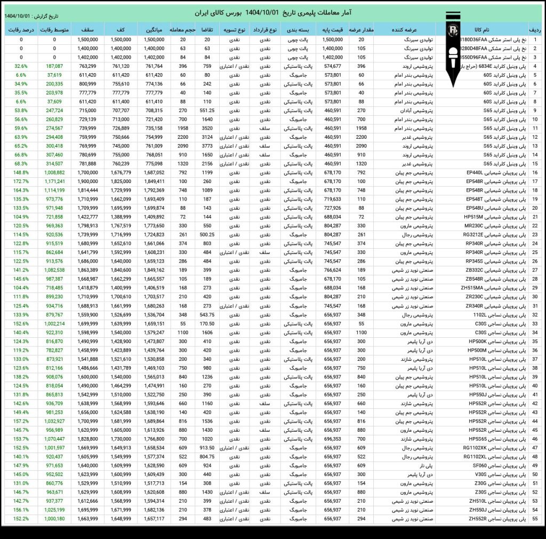Select the نام کالا column header
546x539 pixels.
(x=481, y=30)
